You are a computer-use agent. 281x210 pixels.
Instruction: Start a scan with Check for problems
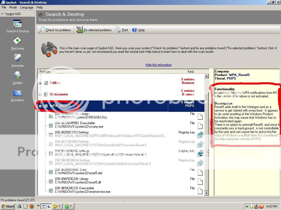tap(55, 30)
